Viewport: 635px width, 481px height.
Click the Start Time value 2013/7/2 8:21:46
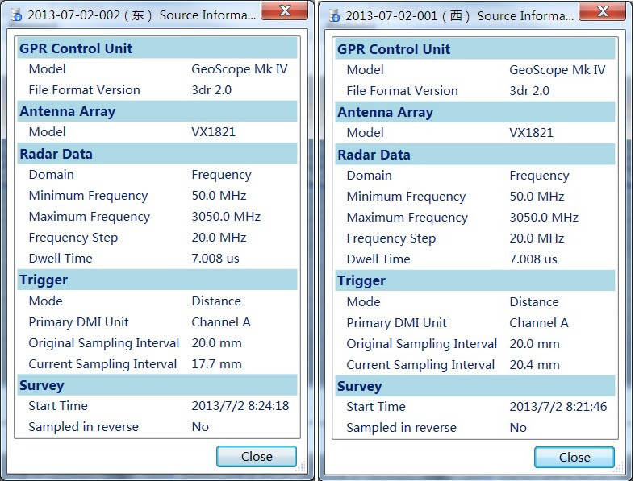point(558,406)
